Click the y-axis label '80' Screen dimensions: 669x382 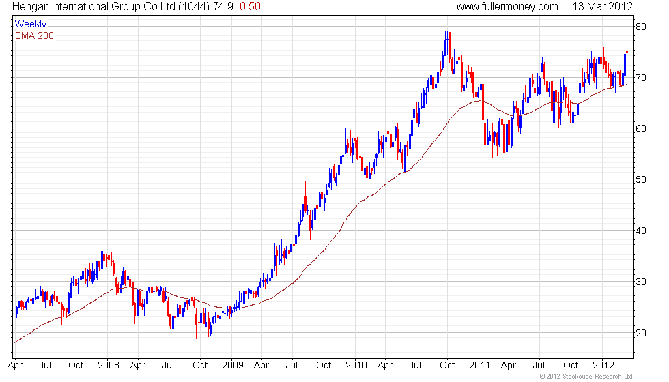[641, 27]
